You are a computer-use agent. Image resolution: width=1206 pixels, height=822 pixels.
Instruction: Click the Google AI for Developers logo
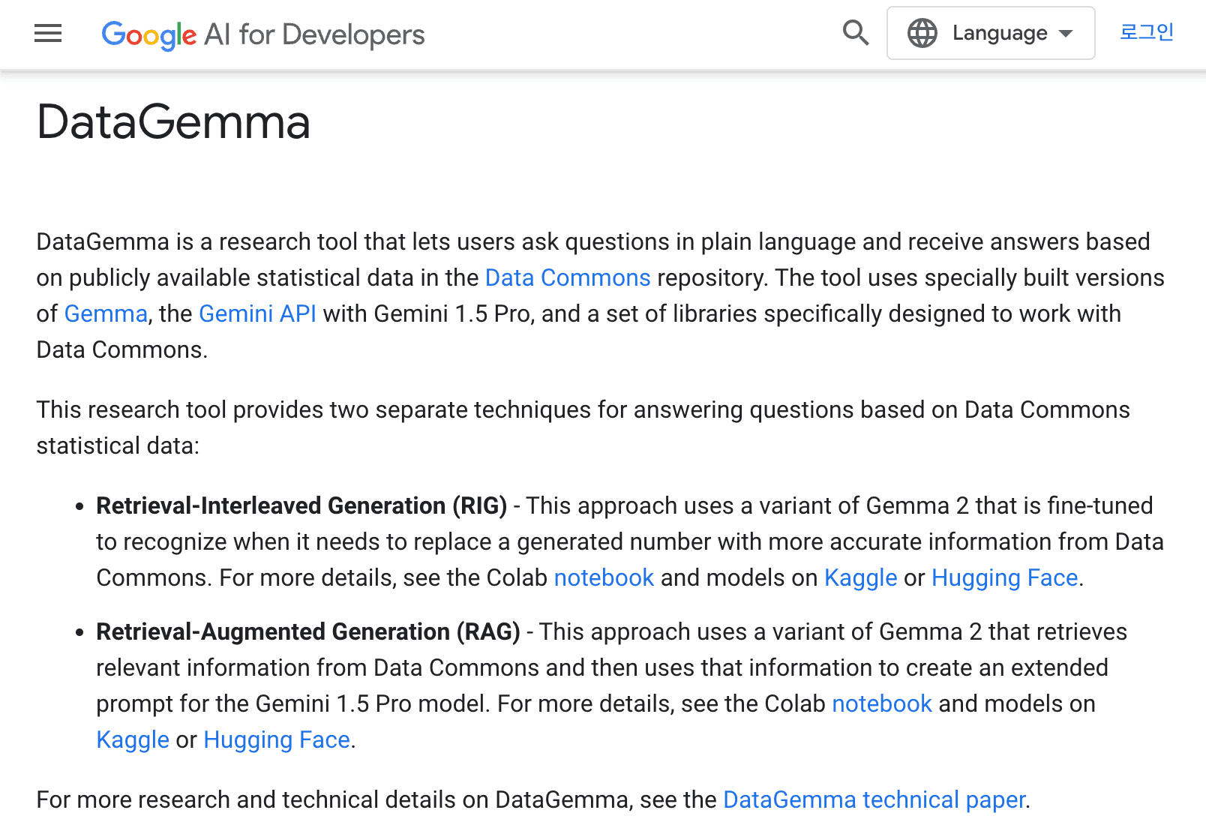(263, 34)
